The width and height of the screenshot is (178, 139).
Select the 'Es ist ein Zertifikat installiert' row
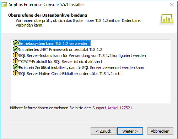(x=81, y=68)
